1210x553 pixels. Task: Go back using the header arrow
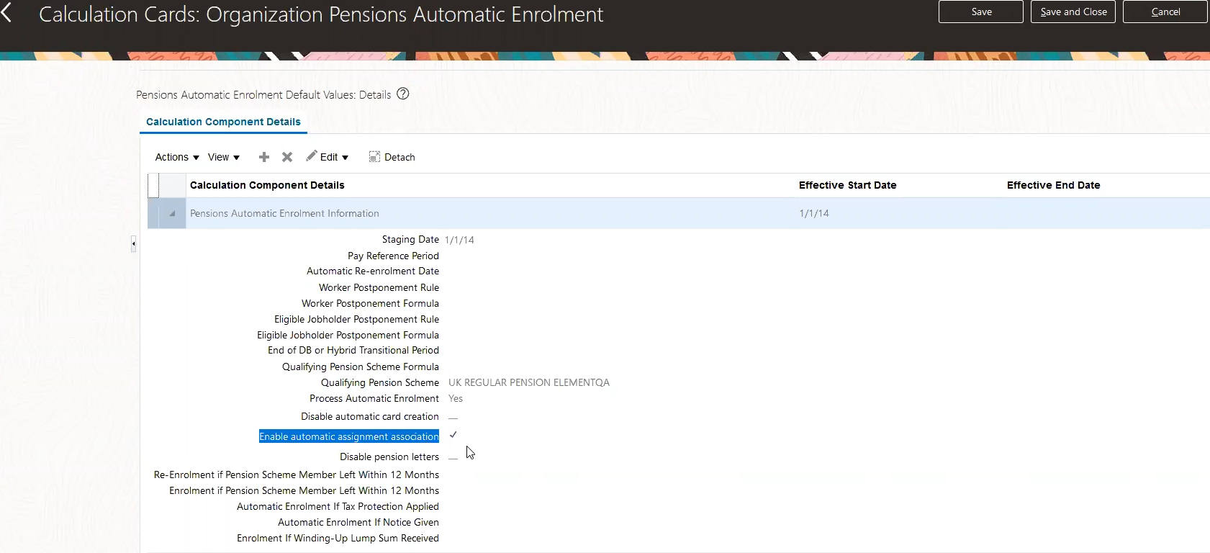[x=7, y=13]
